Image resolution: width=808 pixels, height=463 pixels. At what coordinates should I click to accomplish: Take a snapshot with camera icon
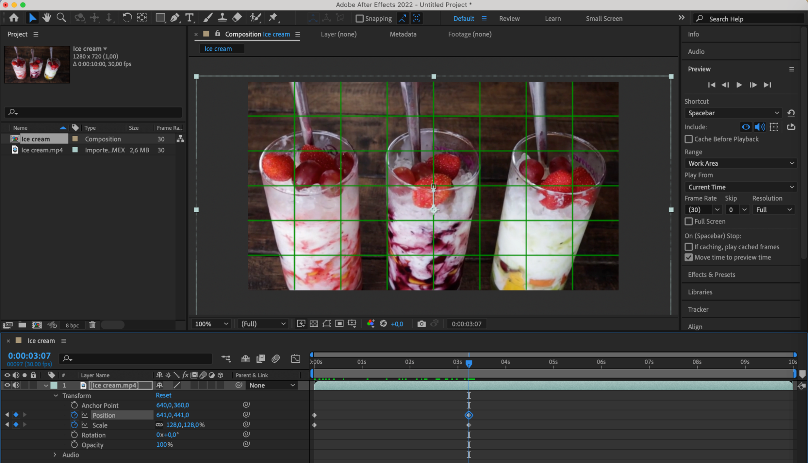(422, 324)
